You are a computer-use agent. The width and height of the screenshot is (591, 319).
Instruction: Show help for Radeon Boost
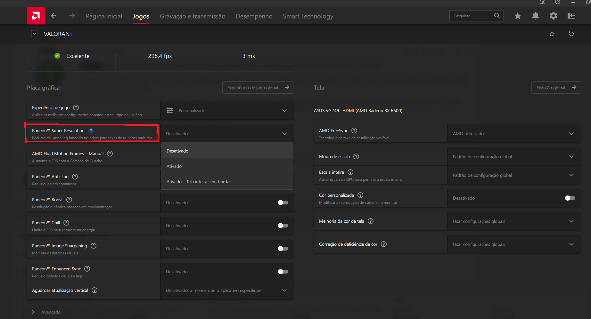[69, 200]
